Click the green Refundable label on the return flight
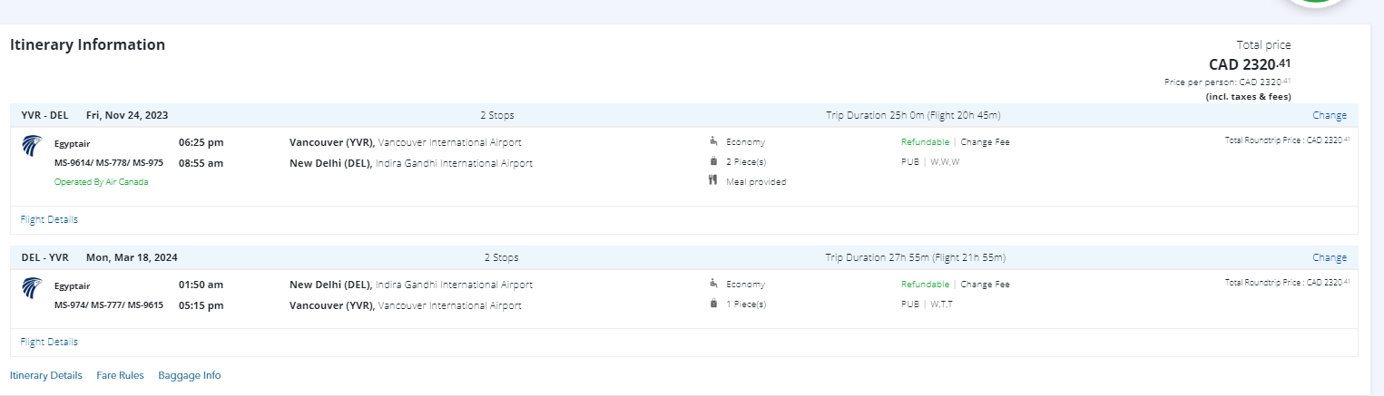1384x396 pixels. [925, 285]
